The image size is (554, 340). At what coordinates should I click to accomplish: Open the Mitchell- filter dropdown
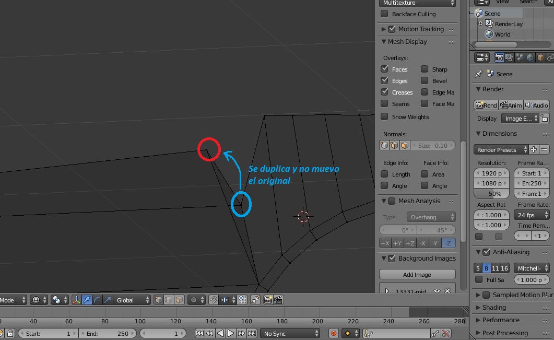pyautogui.click(x=532, y=268)
